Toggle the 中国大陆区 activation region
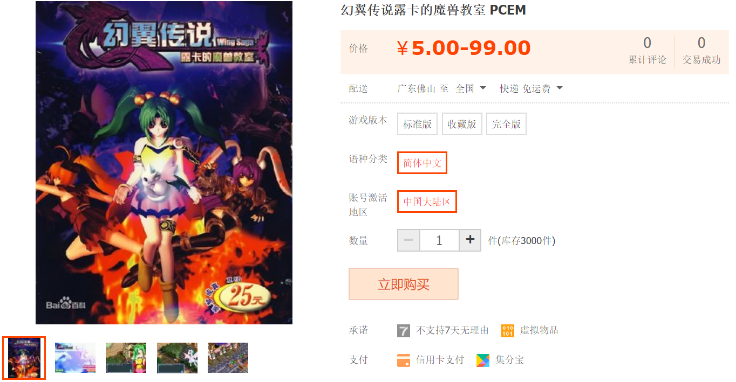The height and width of the screenshot is (382, 736). [427, 202]
